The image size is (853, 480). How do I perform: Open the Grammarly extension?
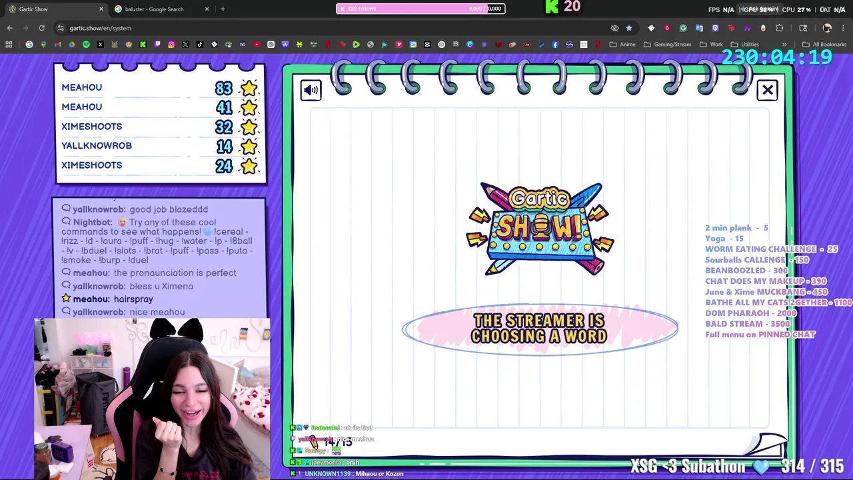(x=683, y=28)
